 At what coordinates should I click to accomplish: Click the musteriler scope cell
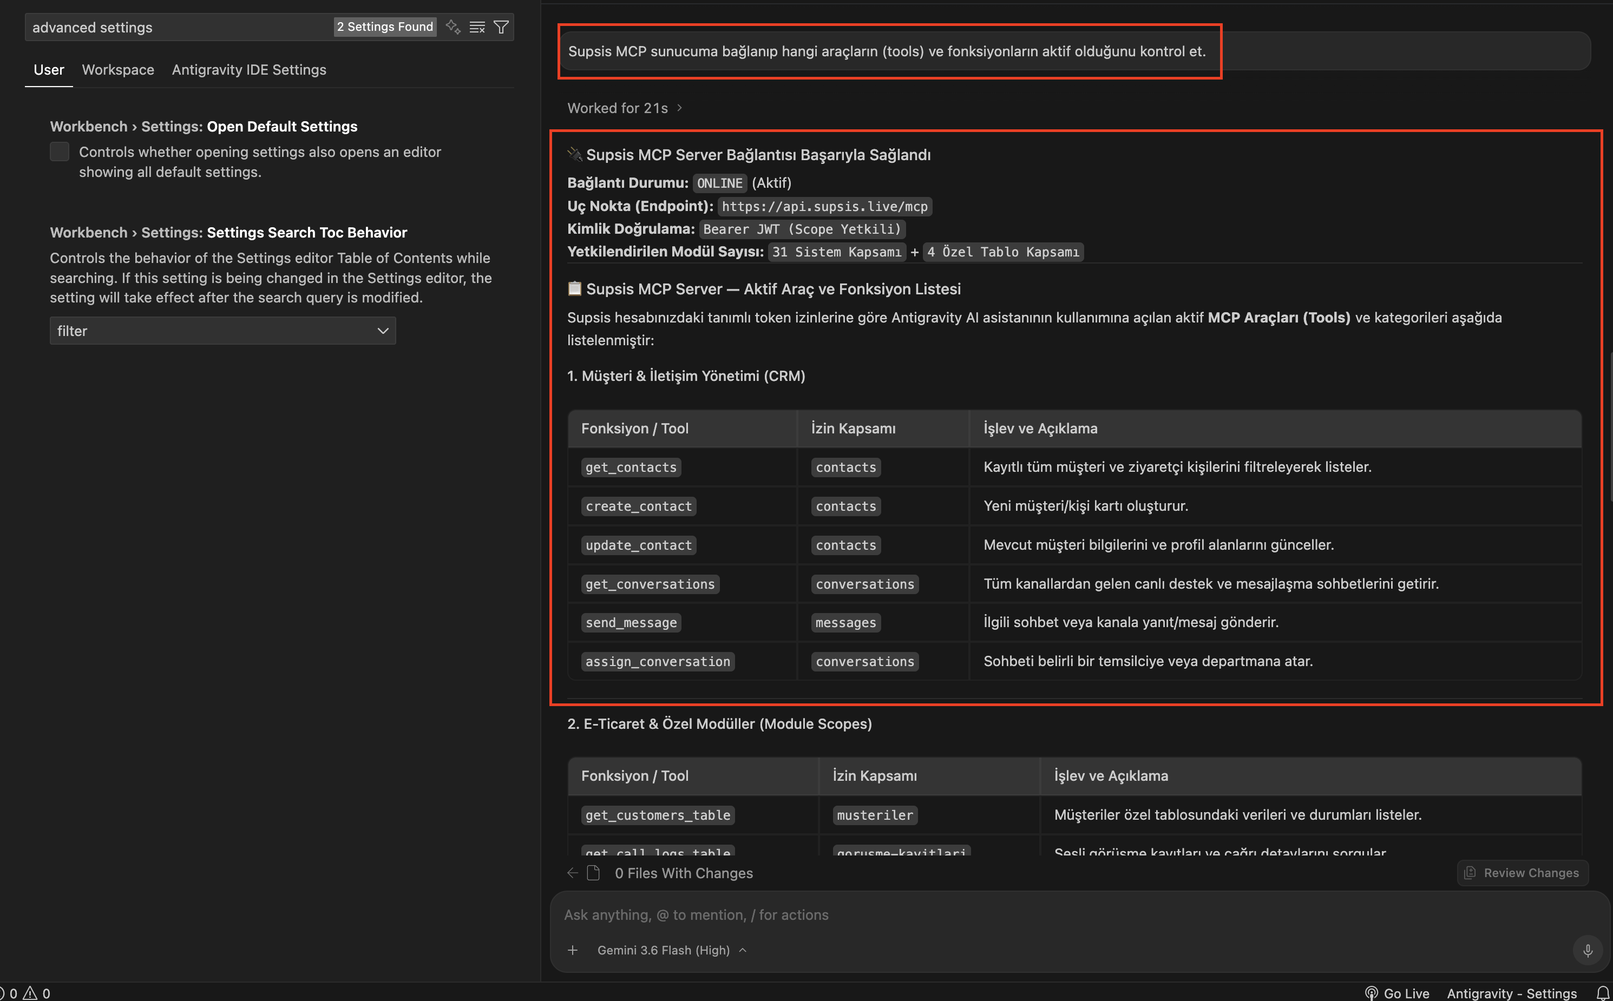[875, 815]
